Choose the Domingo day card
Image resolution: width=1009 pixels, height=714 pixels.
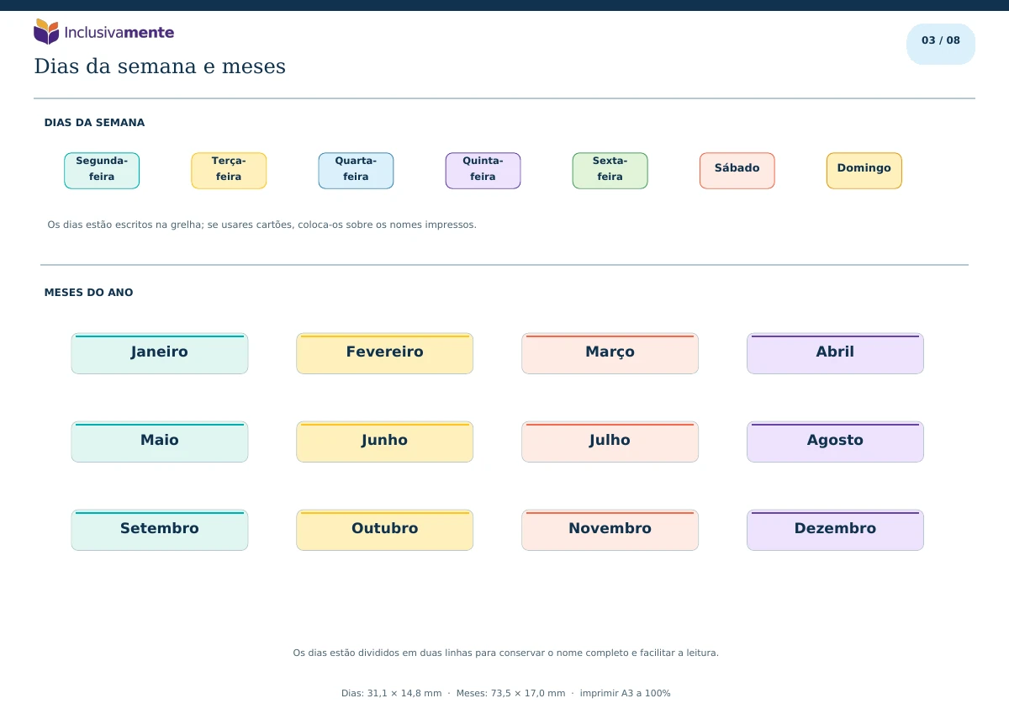(x=864, y=171)
